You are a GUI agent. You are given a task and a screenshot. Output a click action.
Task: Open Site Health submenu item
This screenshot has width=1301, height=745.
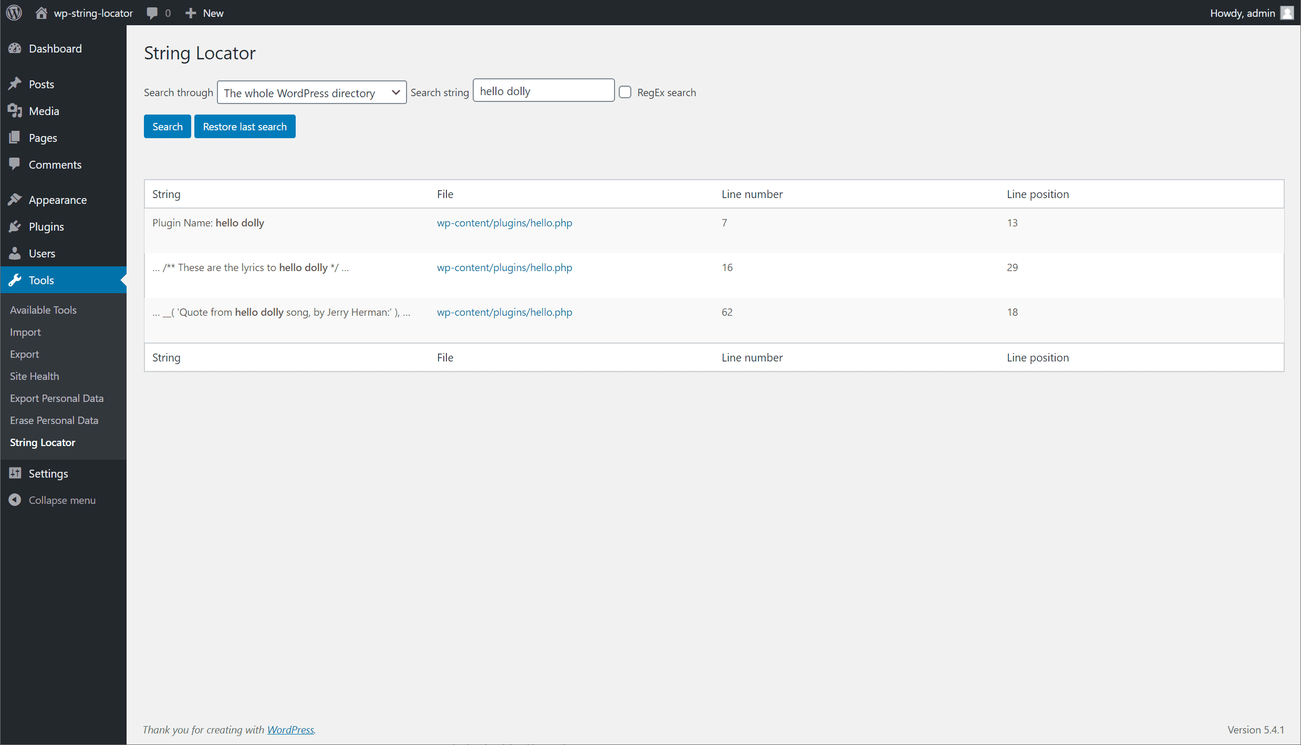click(34, 376)
